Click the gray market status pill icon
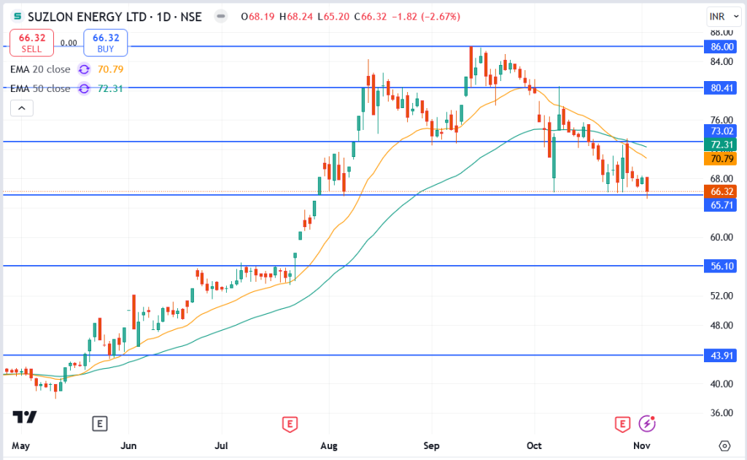747x460 pixels. pos(220,17)
